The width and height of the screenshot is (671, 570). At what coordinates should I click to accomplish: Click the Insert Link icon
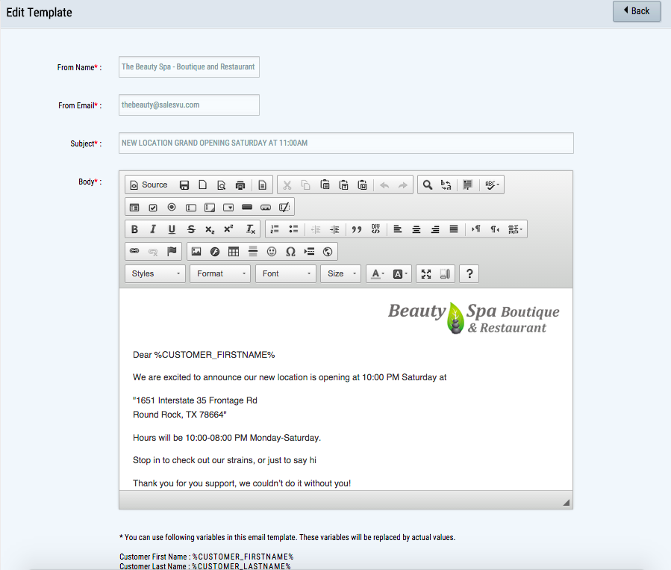click(134, 252)
